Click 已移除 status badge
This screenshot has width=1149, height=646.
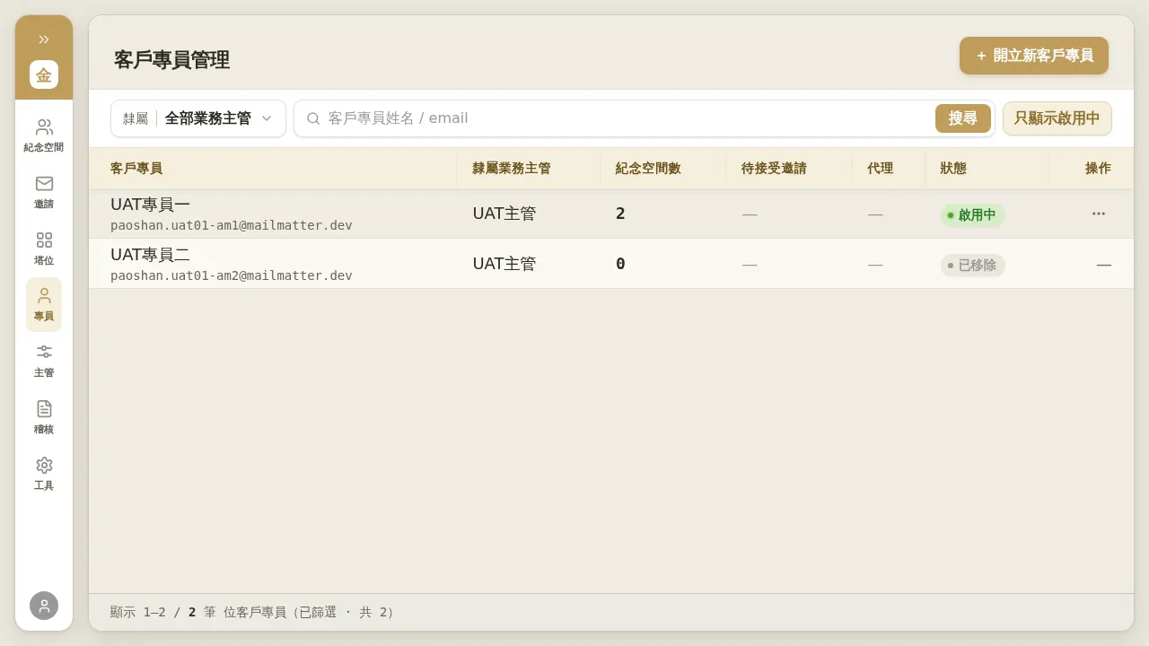point(973,266)
